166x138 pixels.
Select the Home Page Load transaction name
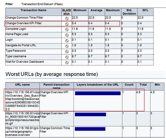pos(17,34)
